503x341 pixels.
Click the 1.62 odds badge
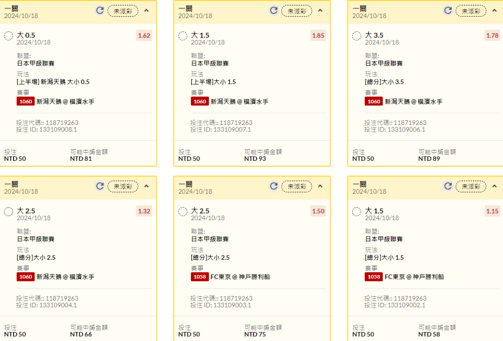coord(144,35)
